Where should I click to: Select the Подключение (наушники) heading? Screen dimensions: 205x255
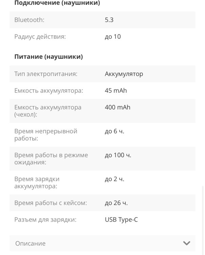point(57,3)
